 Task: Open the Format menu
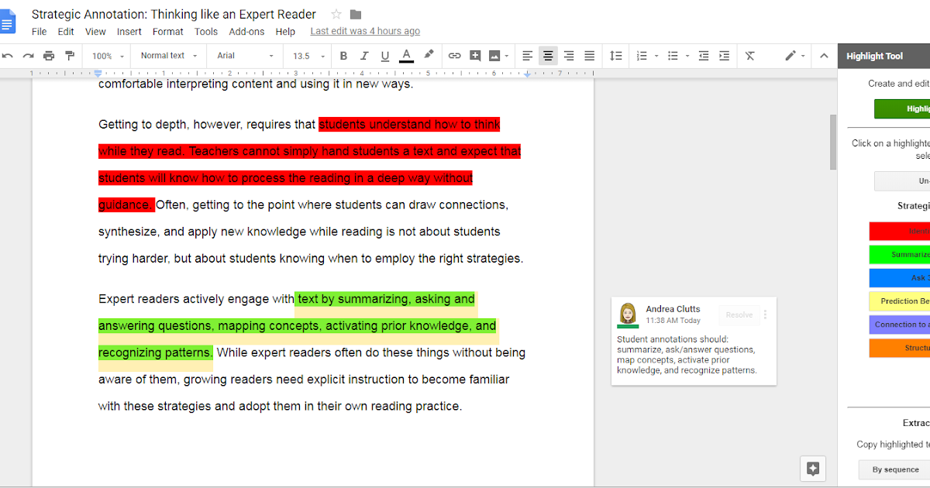pos(167,32)
